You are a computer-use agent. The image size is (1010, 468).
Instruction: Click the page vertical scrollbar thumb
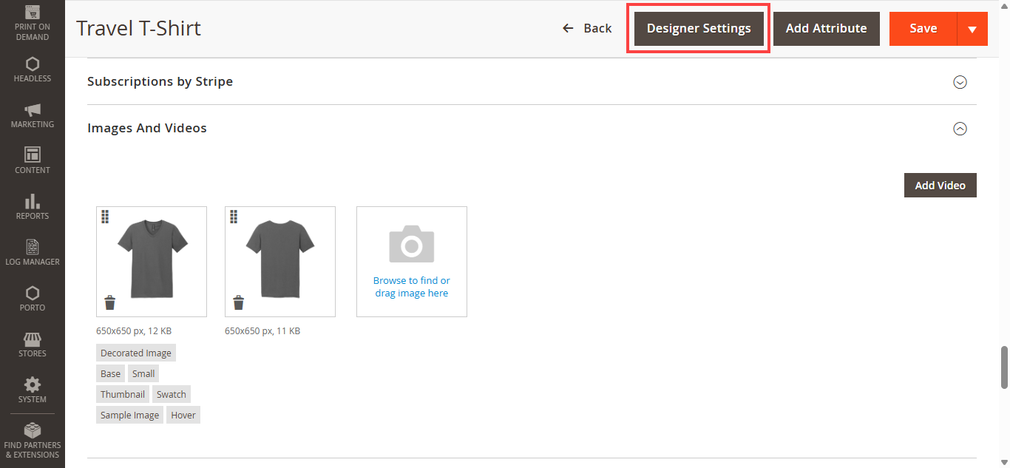(x=1004, y=367)
